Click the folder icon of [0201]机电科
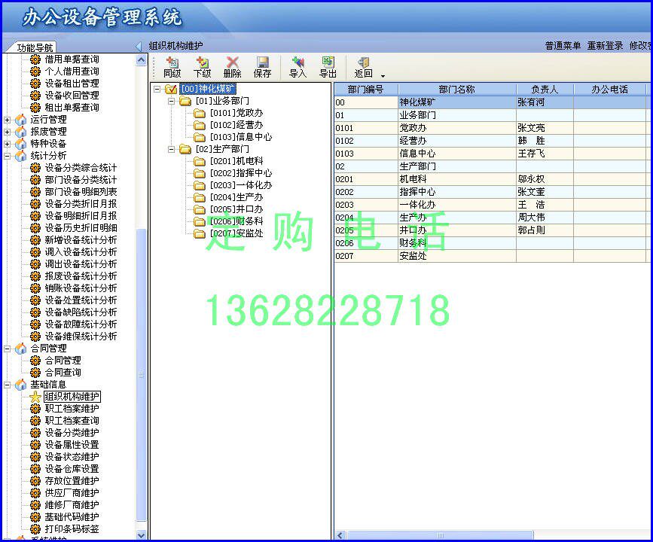This screenshot has height=542, width=653. [x=200, y=162]
